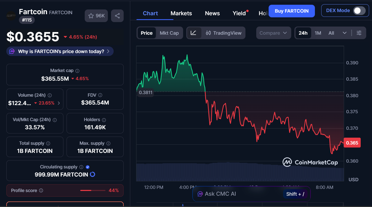Switch to the Markets tab
The image size is (372, 207).
[x=181, y=13]
